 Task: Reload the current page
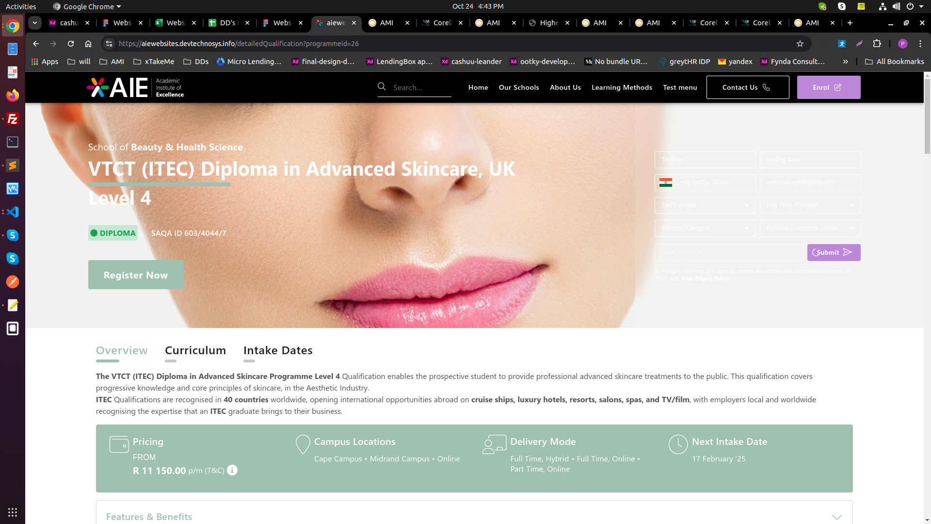pyautogui.click(x=71, y=44)
